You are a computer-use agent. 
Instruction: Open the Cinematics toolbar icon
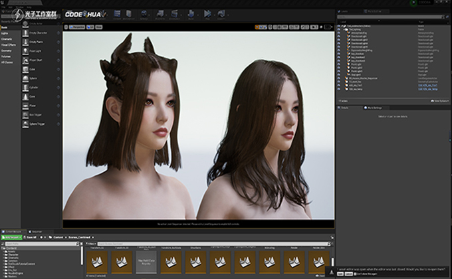(x=174, y=13)
